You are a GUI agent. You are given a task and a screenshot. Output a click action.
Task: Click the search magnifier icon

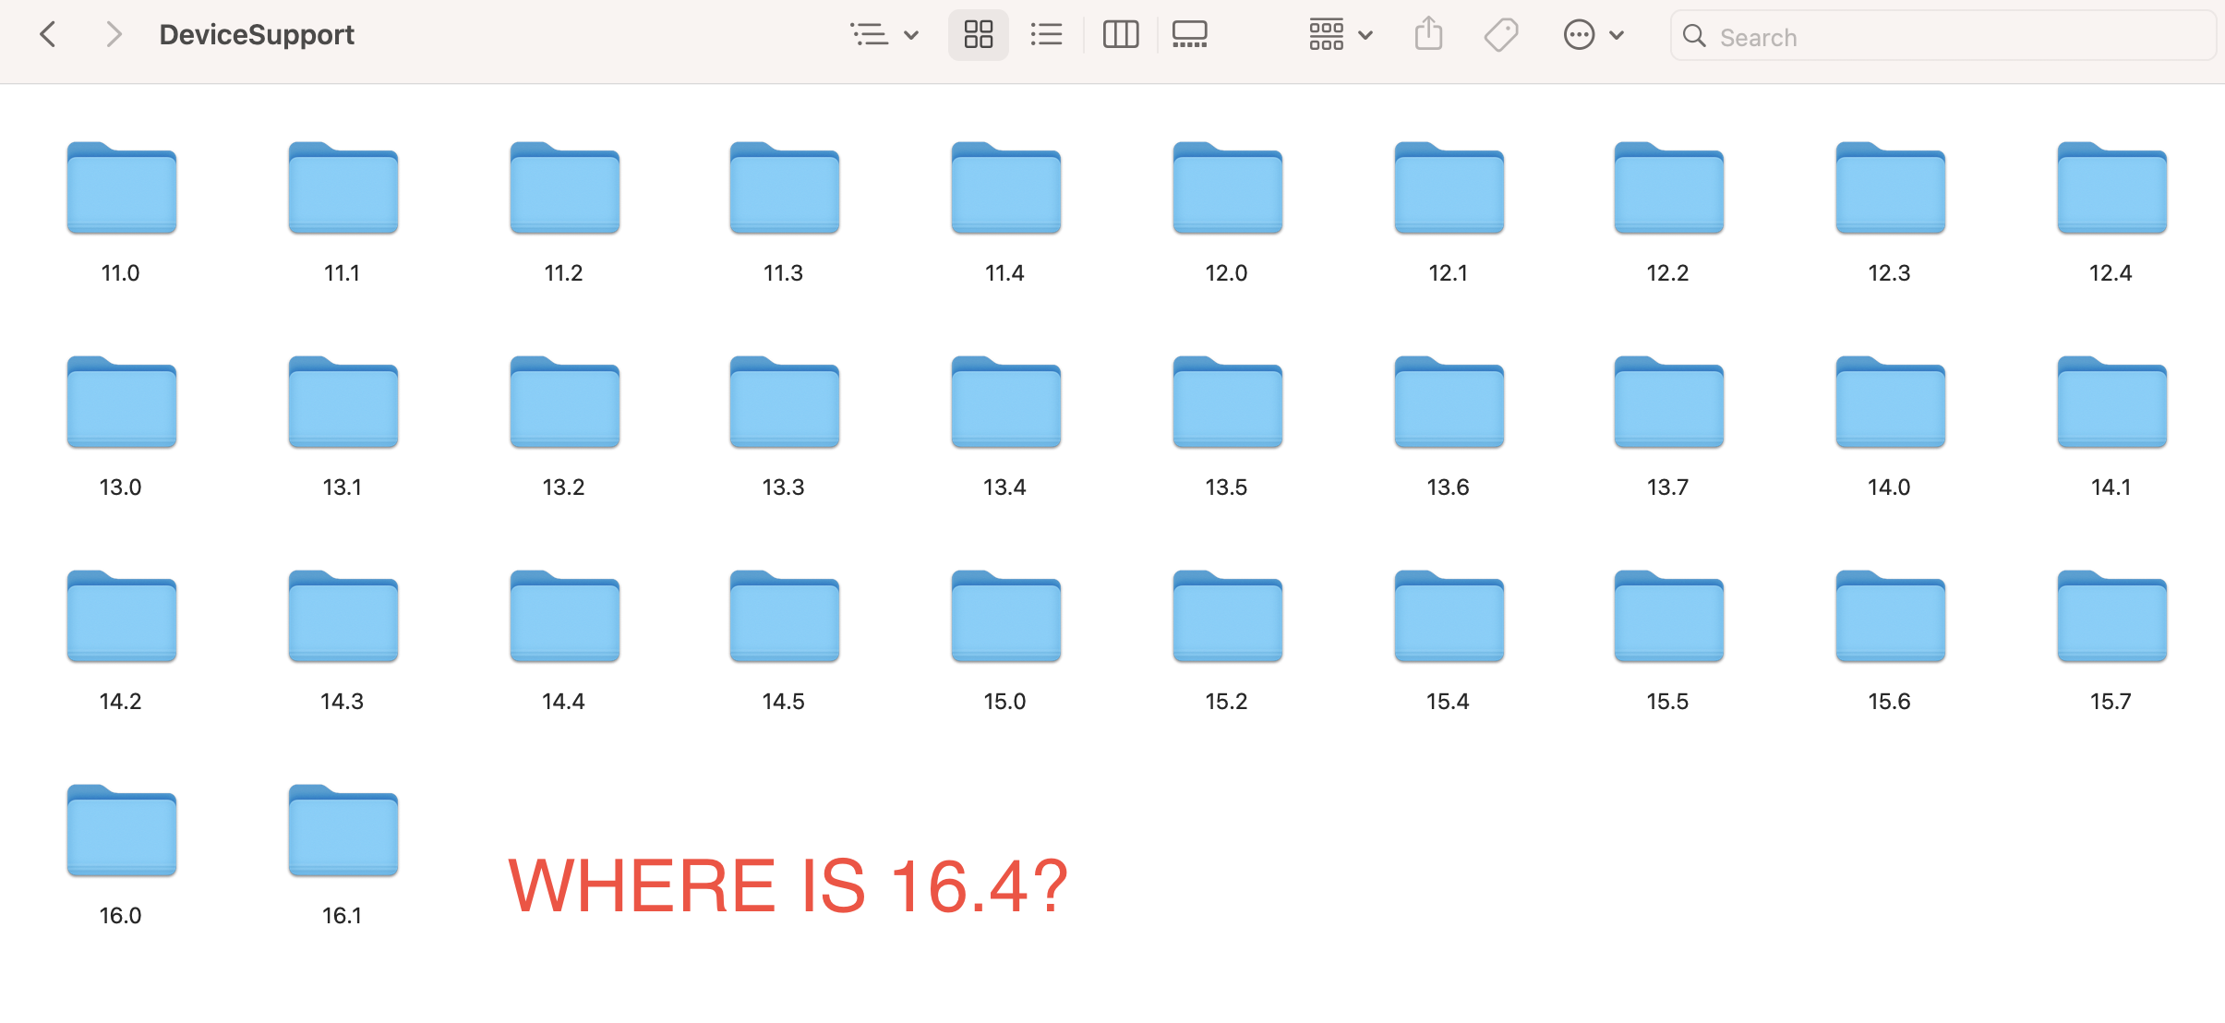[x=1694, y=36]
